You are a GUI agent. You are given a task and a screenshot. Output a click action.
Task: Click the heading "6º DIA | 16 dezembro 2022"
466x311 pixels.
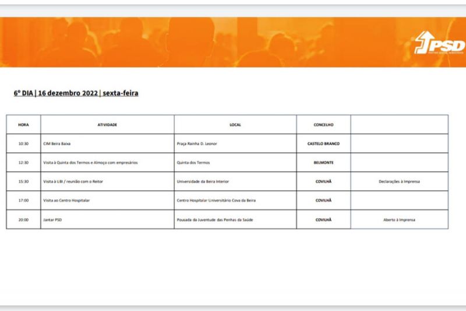tap(76, 93)
